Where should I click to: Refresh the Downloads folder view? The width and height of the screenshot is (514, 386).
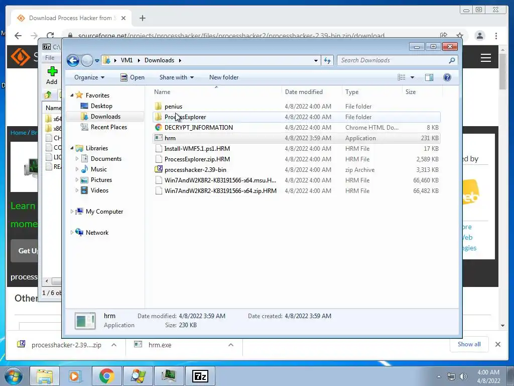[x=327, y=60]
